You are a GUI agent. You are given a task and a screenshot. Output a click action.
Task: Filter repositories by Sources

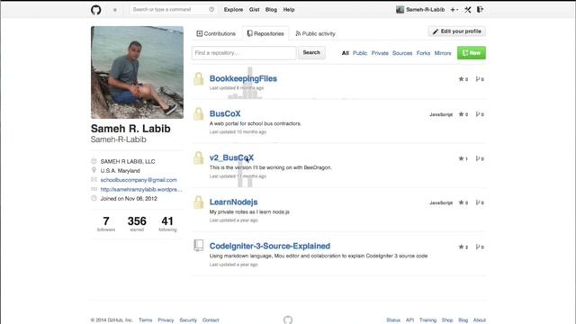tap(402, 53)
